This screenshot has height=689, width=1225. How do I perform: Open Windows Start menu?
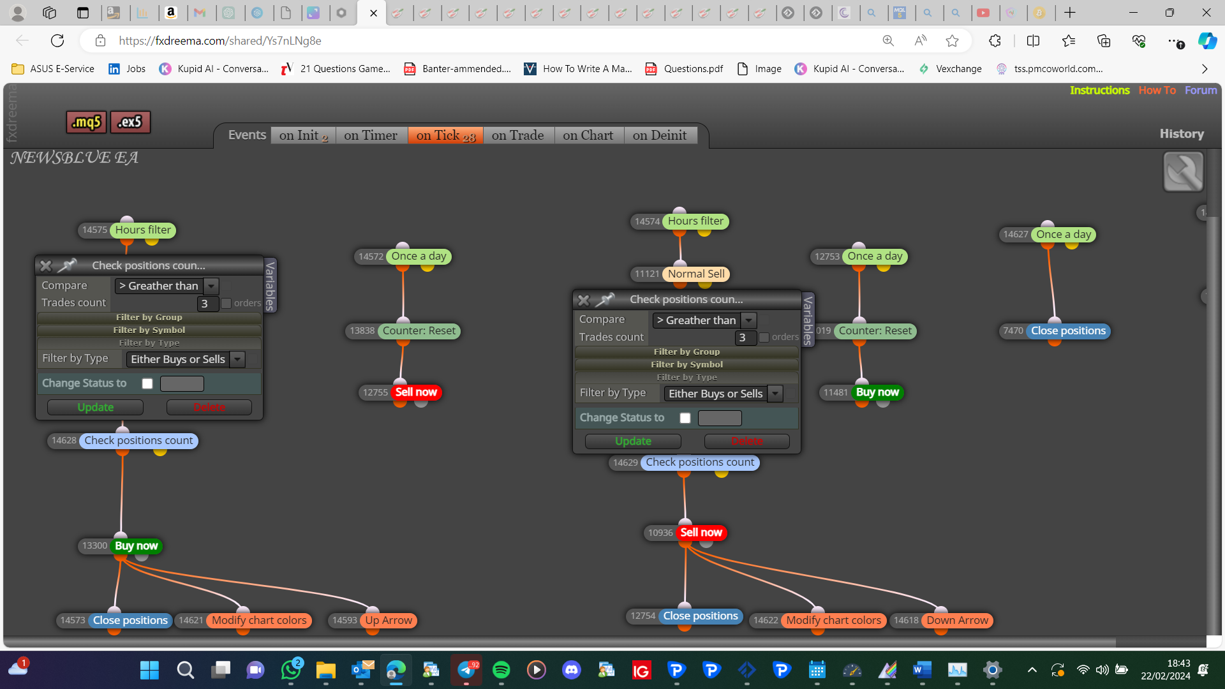point(149,670)
